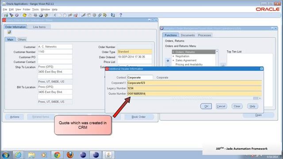This screenshot has width=283, height=159.
Task: Click the Related Items button
Action: pyautogui.click(x=40, y=117)
